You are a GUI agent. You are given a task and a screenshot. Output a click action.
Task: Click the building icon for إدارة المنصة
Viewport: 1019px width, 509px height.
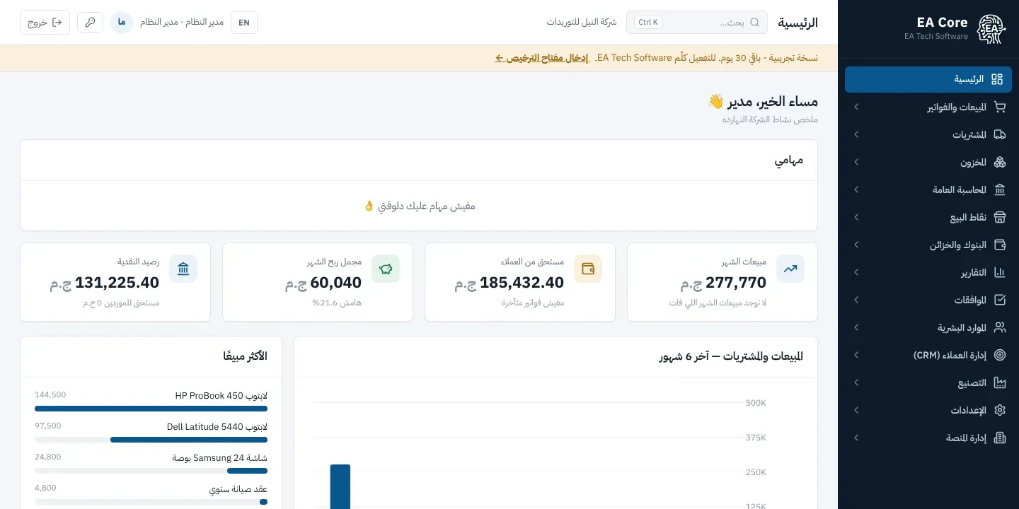(1000, 438)
